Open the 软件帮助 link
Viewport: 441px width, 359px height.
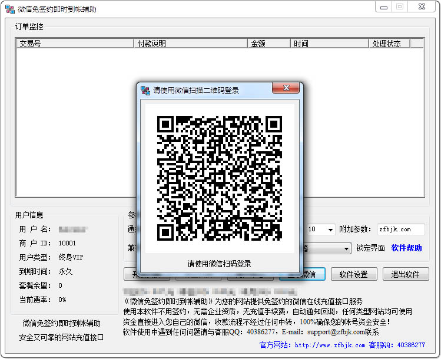[406, 248]
